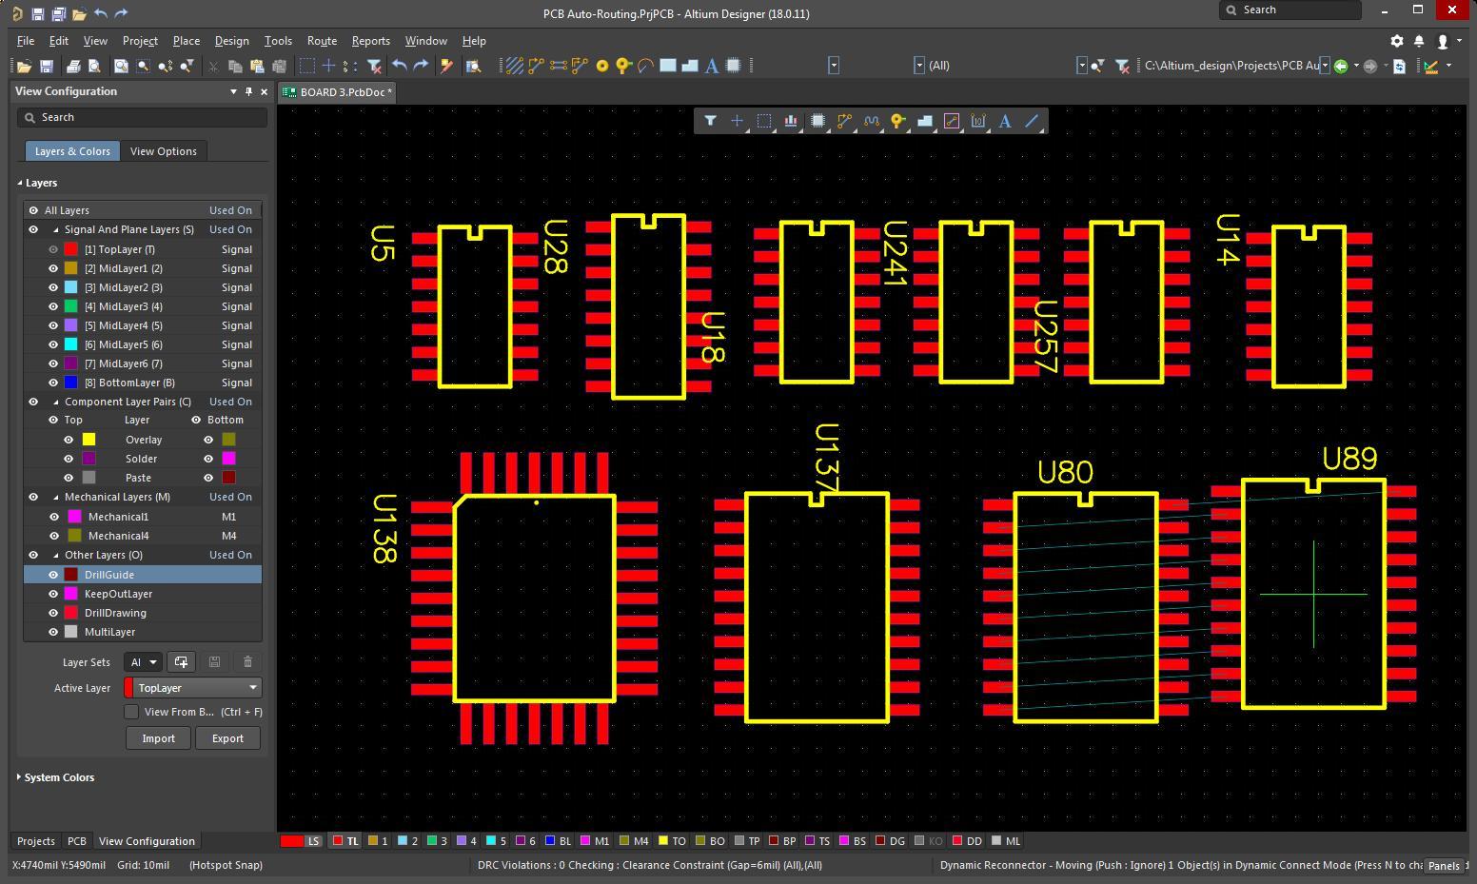Image resolution: width=1477 pixels, height=884 pixels.
Task: Select the MultiLayer row
Action: coord(143,632)
